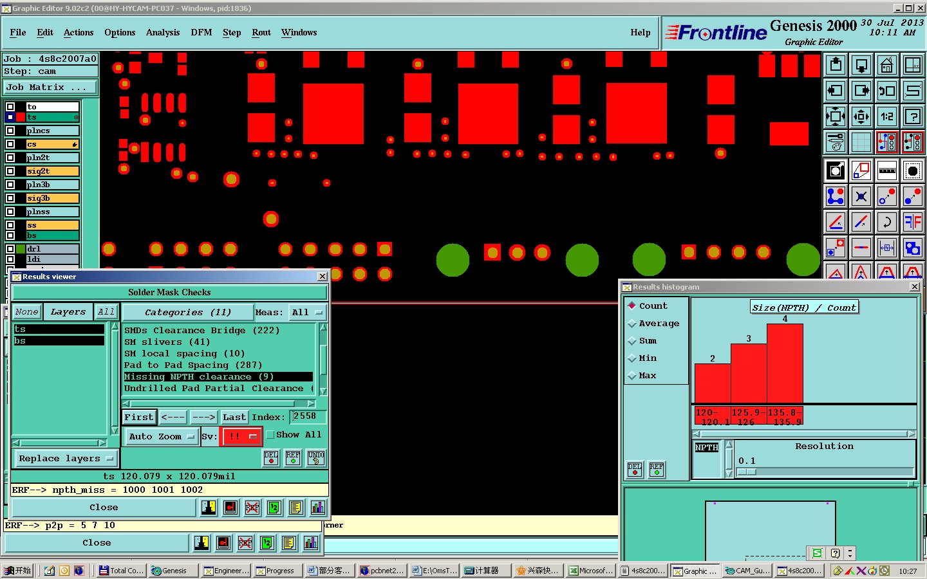The image size is (927, 579).
Task: Open the Meas All dropdown
Action: coord(308,312)
